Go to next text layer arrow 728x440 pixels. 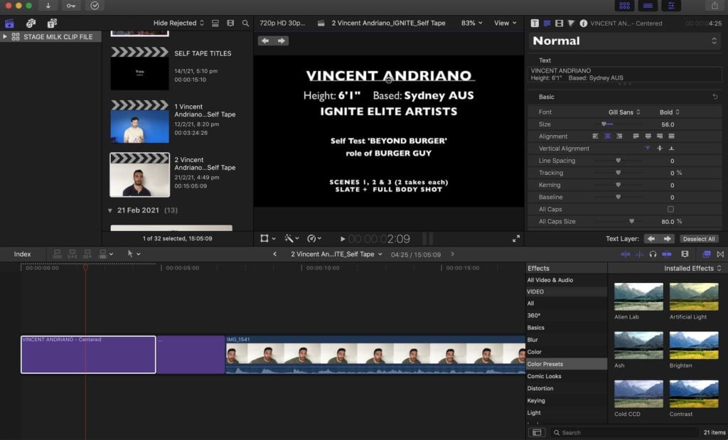point(667,239)
